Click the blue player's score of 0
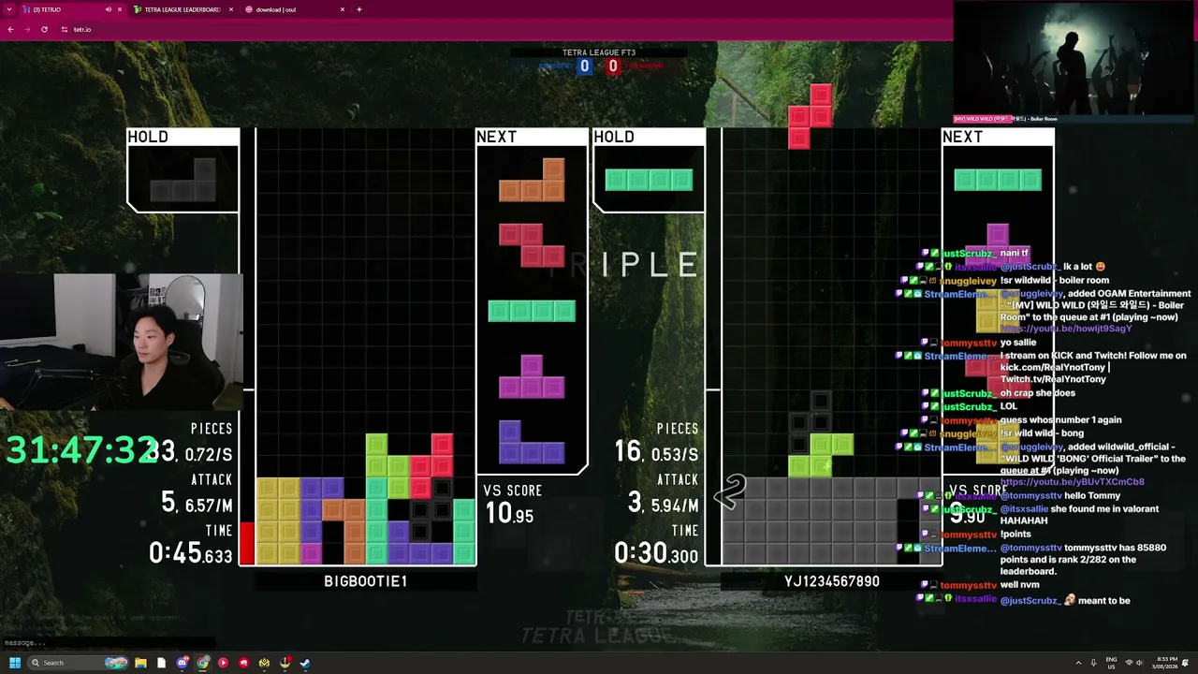The width and height of the screenshot is (1198, 674). [585, 66]
